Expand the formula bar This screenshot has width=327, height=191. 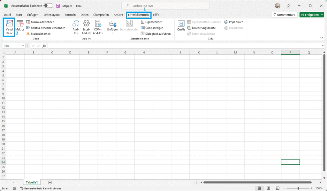click(323, 46)
